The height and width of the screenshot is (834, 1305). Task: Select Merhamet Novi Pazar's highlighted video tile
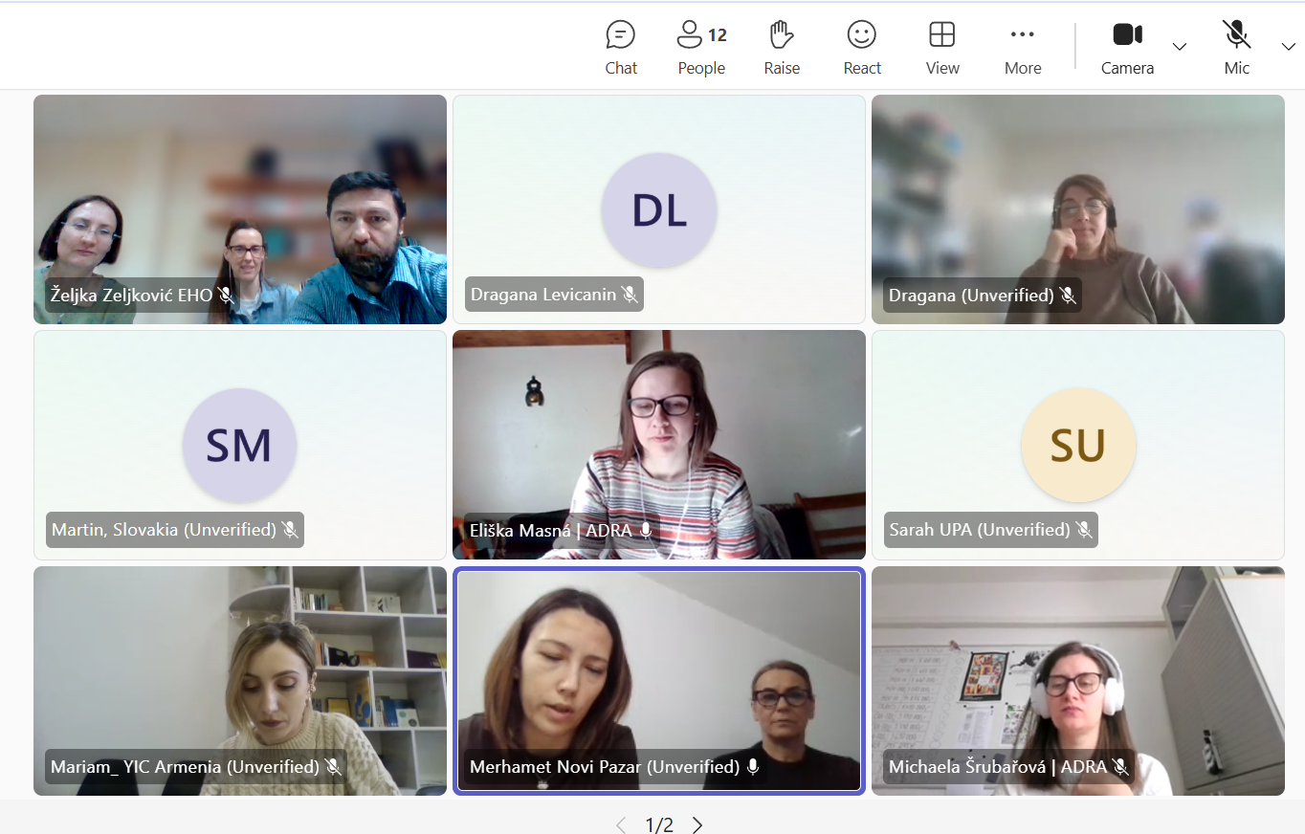[x=659, y=669]
